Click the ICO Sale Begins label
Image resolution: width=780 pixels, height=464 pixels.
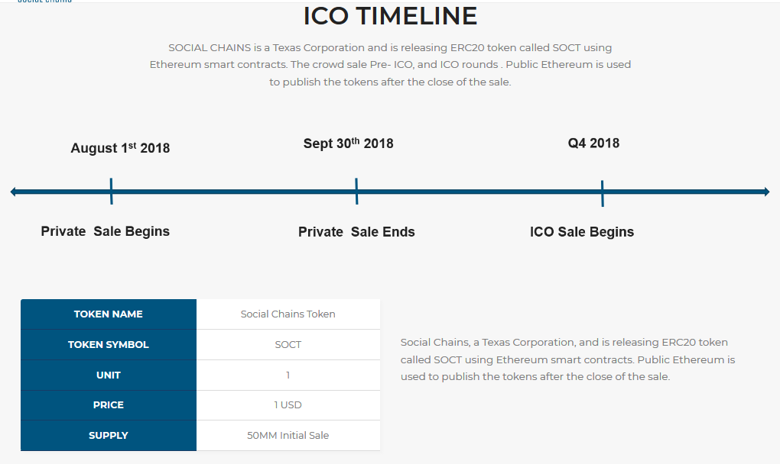[581, 232]
